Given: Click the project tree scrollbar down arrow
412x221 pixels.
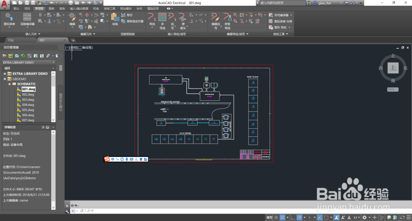Looking at the screenshot, I should (x=53, y=120).
